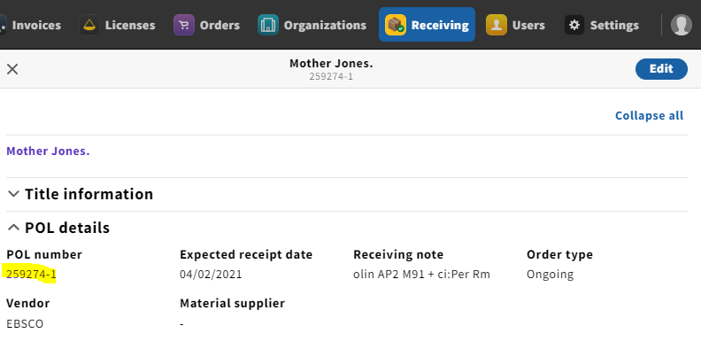The height and width of the screenshot is (349, 701).
Task: Expand the Title information accordion
Action: [x=81, y=194]
